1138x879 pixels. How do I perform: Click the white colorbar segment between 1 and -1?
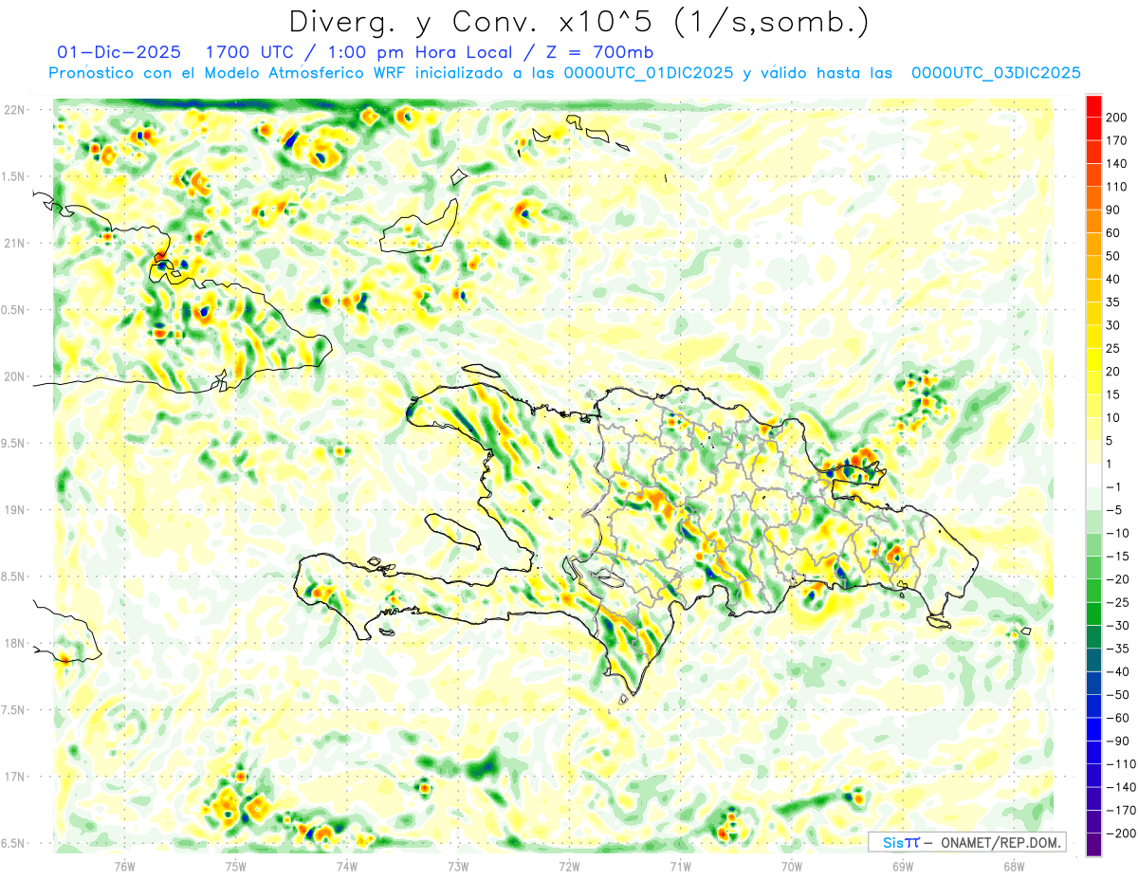click(x=1093, y=475)
